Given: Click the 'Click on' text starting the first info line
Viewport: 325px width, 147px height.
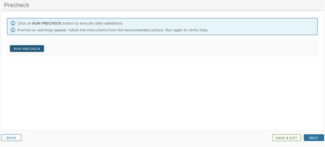Looking at the screenshot, I should click(x=24, y=23).
